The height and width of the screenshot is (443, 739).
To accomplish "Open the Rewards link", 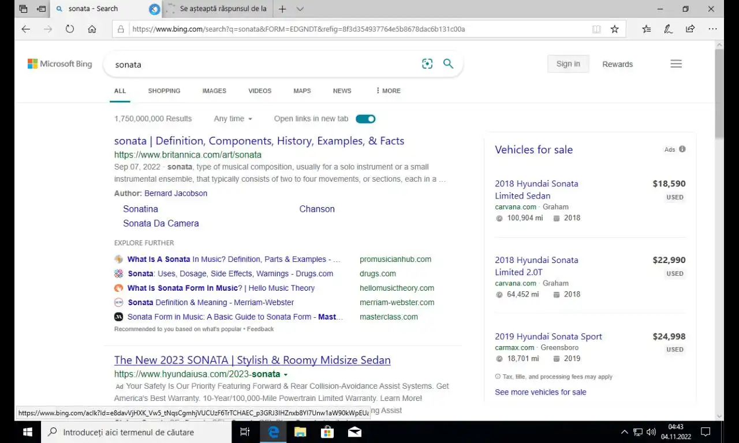I will (617, 64).
